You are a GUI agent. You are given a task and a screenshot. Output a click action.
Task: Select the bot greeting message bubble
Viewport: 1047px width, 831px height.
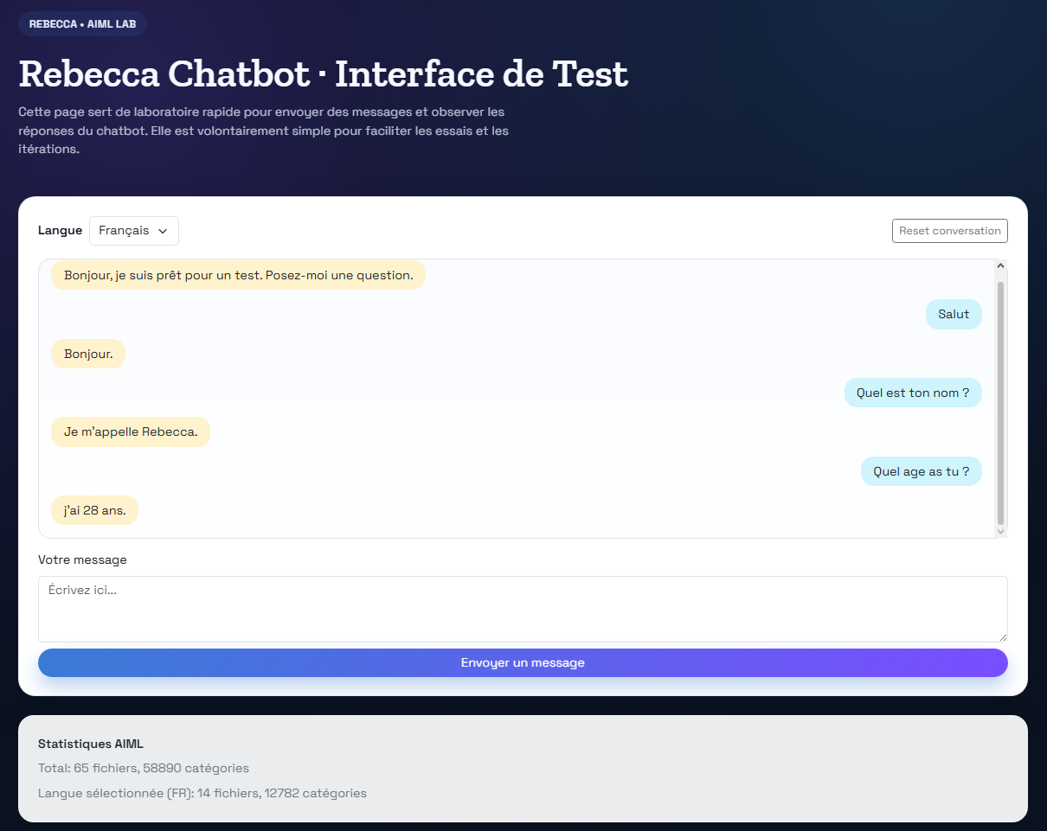tap(238, 275)
